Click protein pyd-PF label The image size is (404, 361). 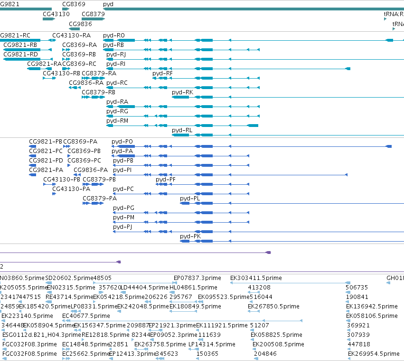click(x=165, y=180)
